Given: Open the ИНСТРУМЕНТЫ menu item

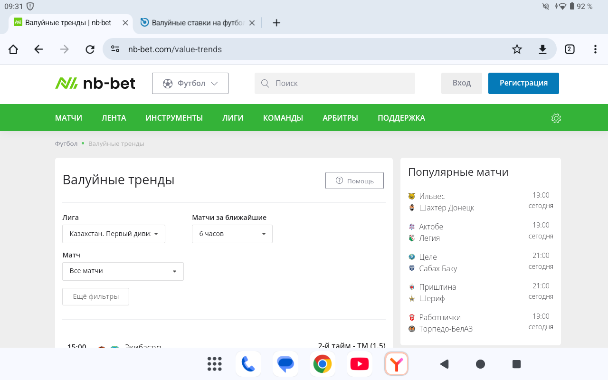Looking at the screenshot, I should point(174,118).
